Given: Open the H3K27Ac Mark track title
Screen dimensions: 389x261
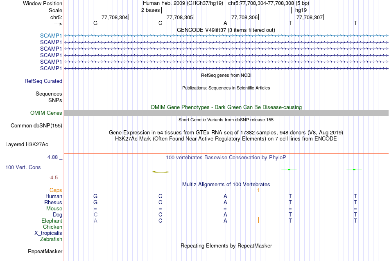Looking at the screenshot, I should [226, 138].
